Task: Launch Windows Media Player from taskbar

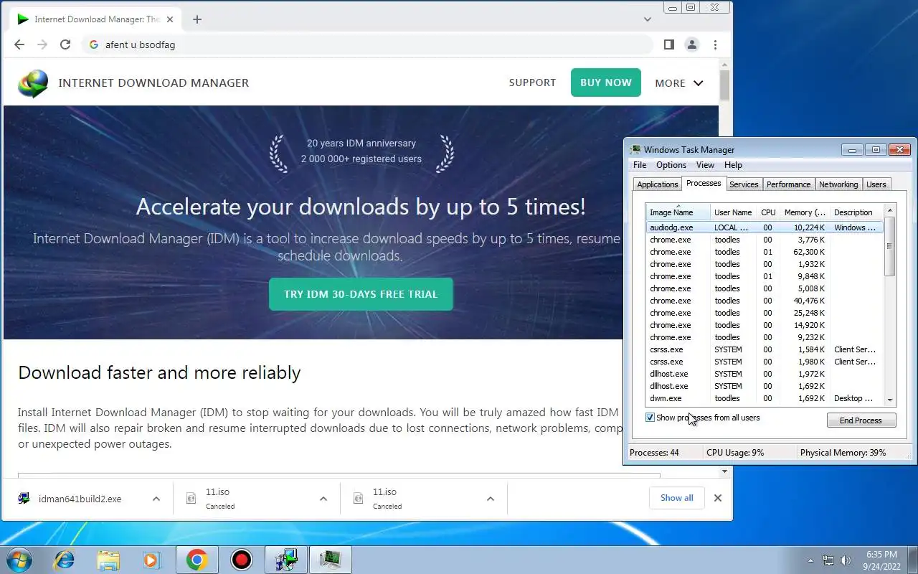Action: pos(152,559)
